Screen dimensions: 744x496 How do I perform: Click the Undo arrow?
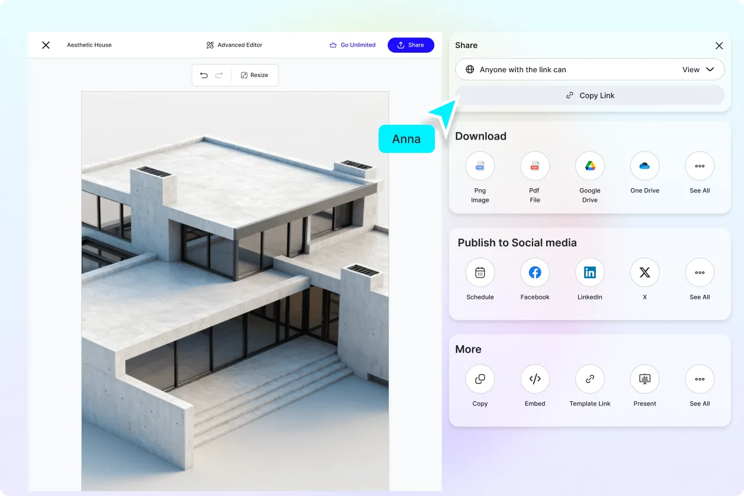pyautogui.click(x=204, y=75)
